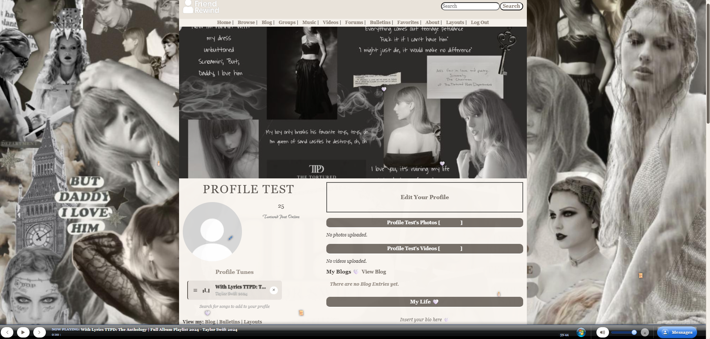The height and width of the screenshot is (339, 710).
Task: Click the 59:44 track duration
Action: tap(564, 335)
